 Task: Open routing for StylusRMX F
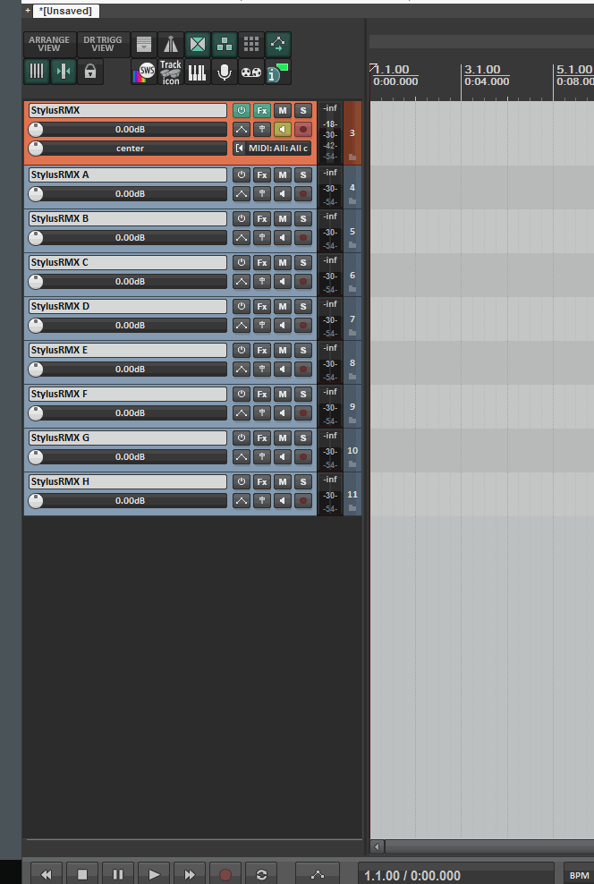[x=262, y=412]
